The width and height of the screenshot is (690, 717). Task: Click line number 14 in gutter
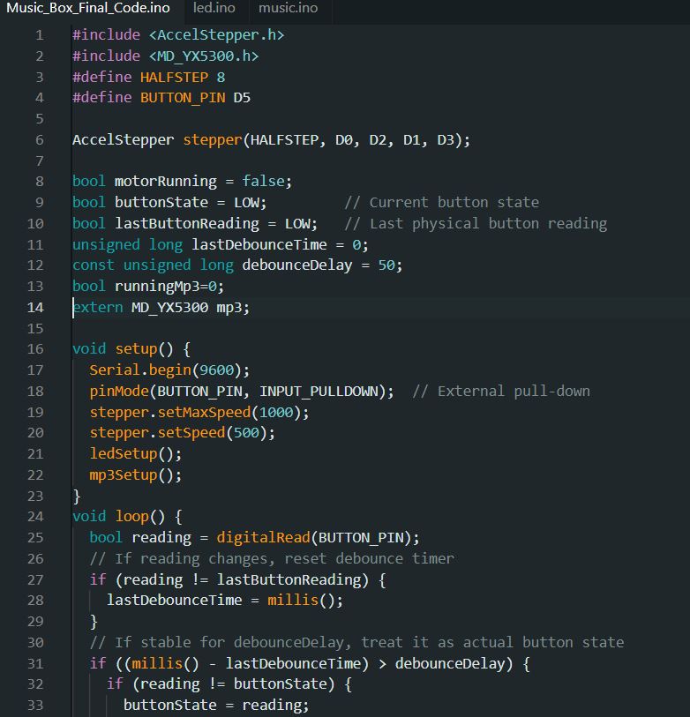point(35,307)
